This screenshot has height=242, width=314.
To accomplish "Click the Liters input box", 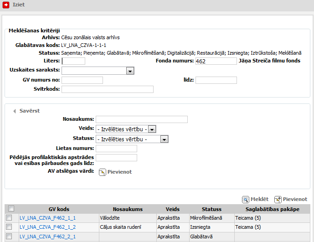I will click(73, 61).
